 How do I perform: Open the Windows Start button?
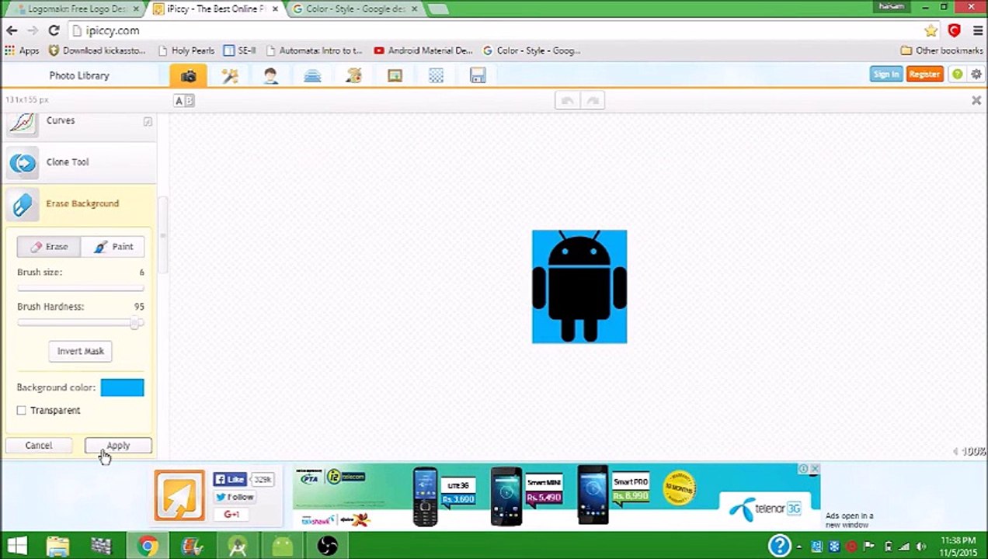pos(17,546)
